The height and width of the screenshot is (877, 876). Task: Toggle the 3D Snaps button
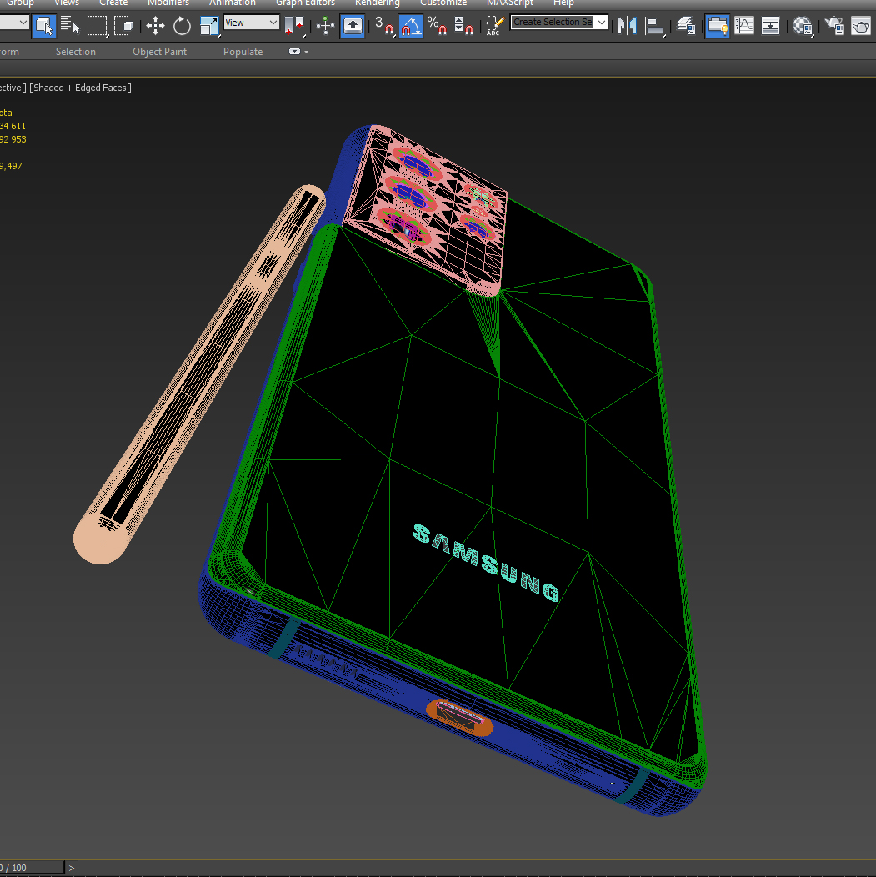[383, 26]
